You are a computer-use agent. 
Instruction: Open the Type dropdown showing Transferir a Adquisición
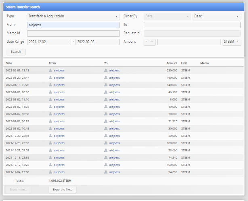pos(73,16)
